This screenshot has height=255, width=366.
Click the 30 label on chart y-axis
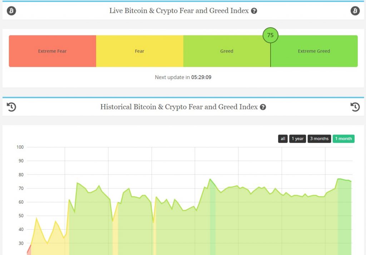click(x=21, y=243)
